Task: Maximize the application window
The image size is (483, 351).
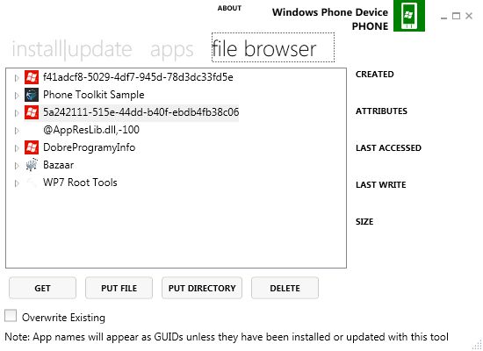Action: (x=456, y=16)
